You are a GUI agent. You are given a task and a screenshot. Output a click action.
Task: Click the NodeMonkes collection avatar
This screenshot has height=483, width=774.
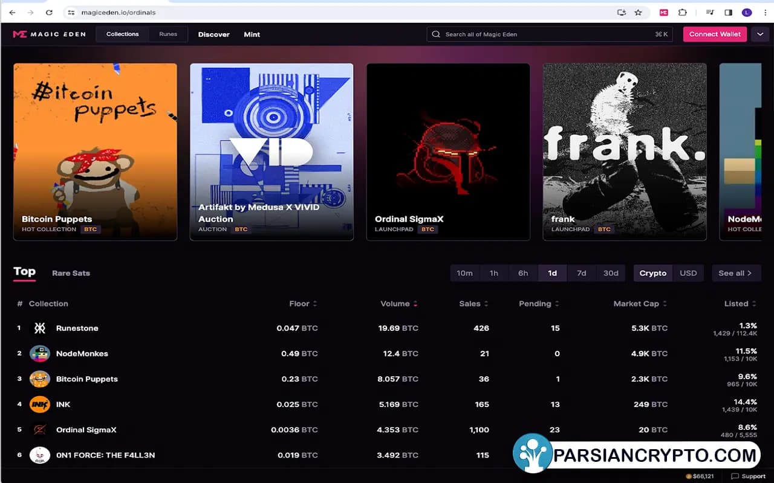tap(40, 354)
